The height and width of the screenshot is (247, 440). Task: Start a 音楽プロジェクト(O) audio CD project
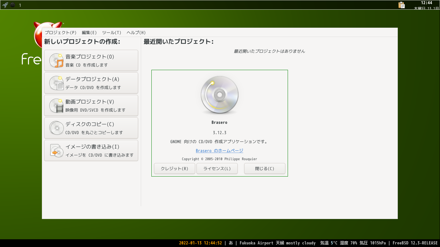point(91,60)
